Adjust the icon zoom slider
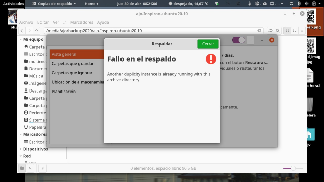Screen dimensions: 324x182 click(x=293, y=168)
